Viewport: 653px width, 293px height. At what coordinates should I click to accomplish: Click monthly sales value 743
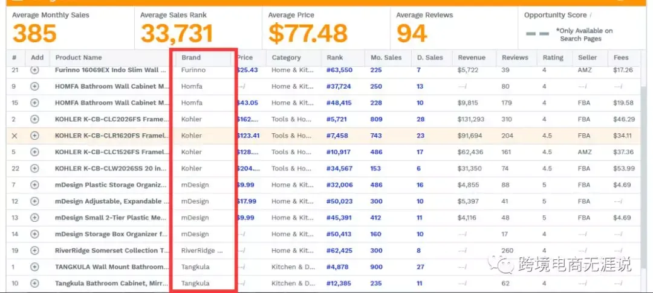[376, 136]
